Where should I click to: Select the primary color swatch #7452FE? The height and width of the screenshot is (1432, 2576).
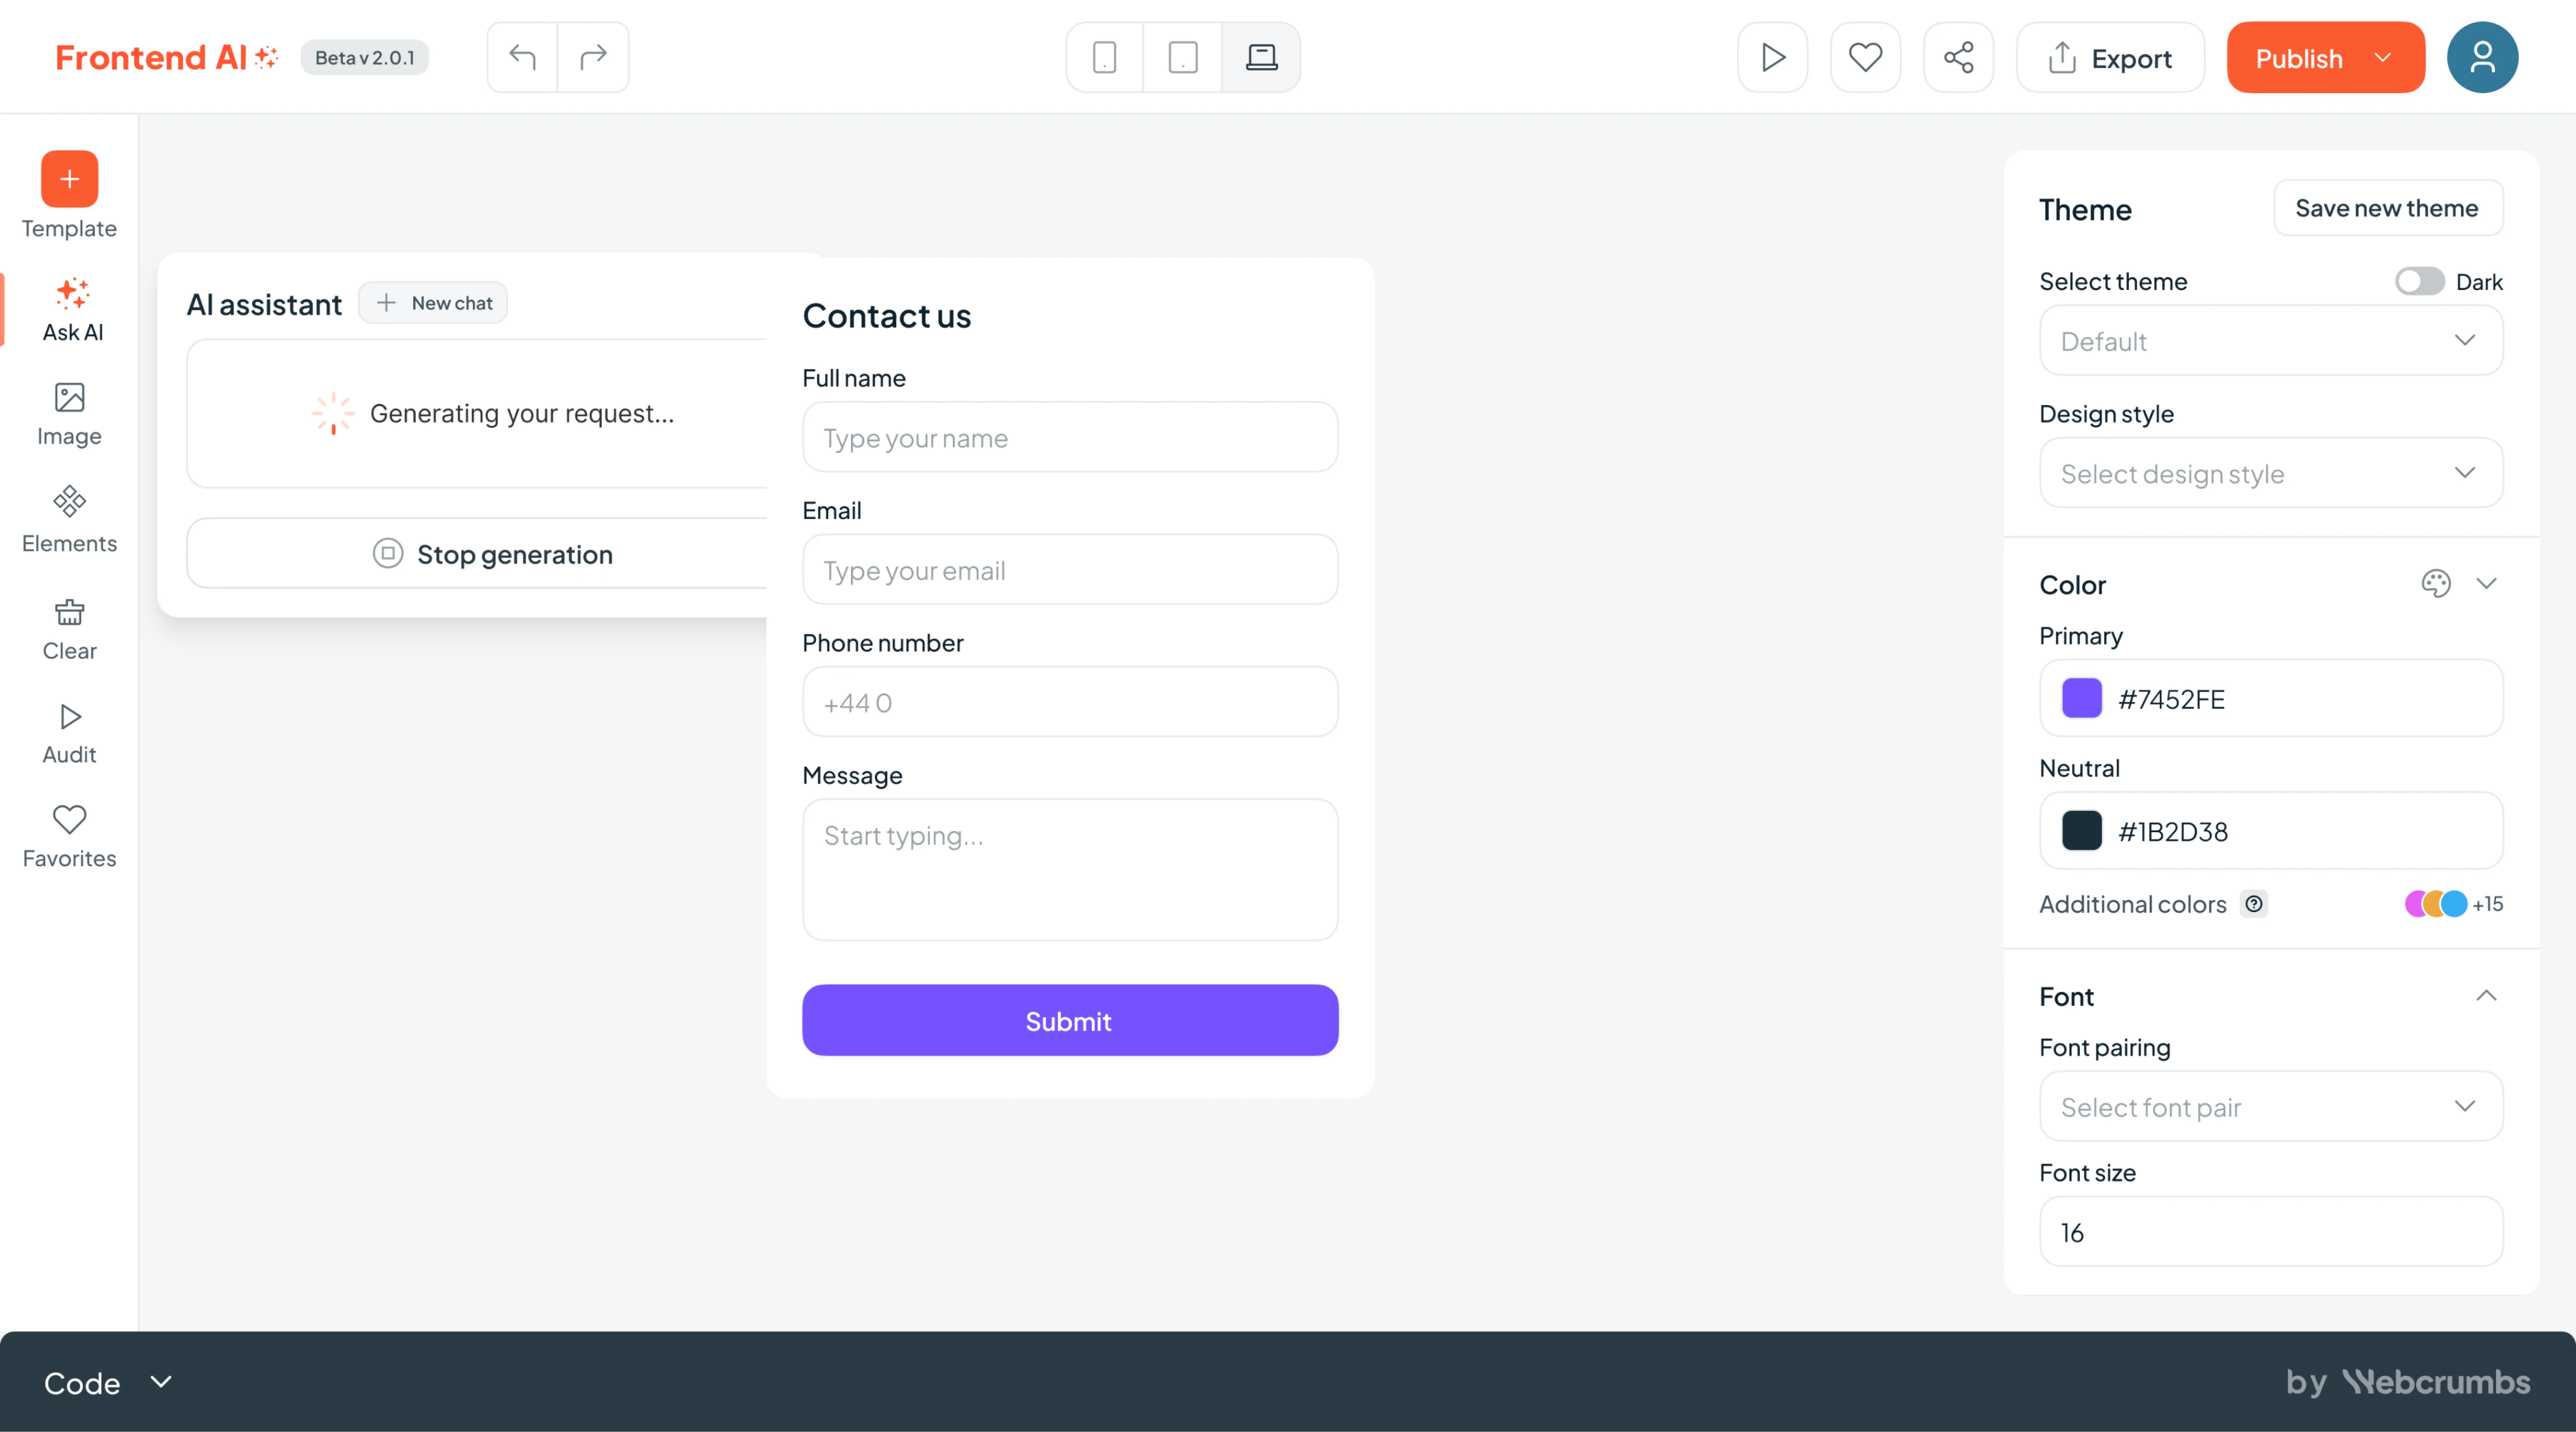coord(2082,699)
